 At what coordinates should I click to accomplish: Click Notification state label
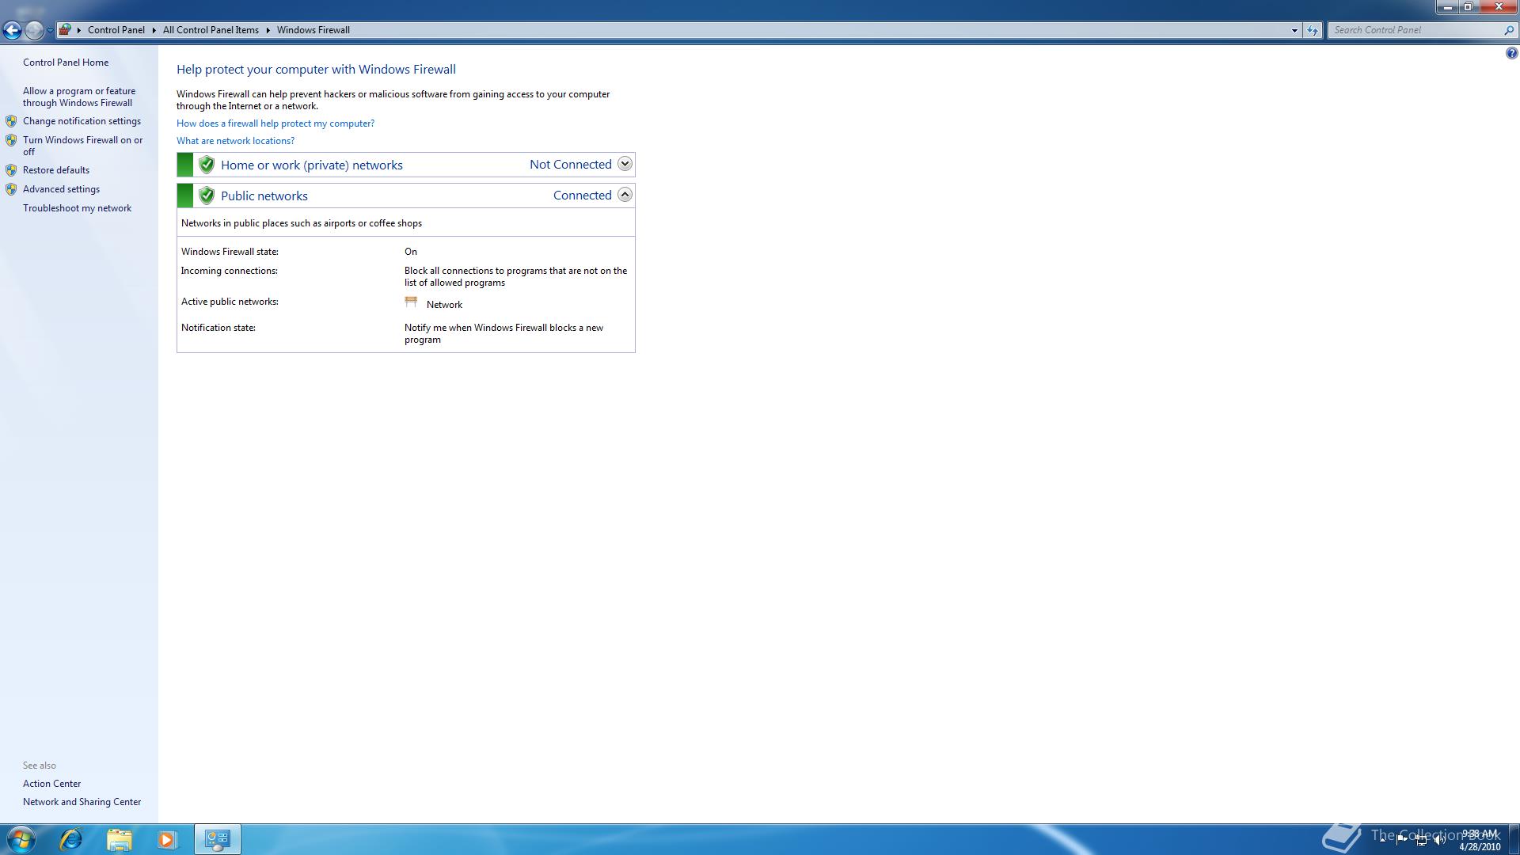tap(218, 328)
